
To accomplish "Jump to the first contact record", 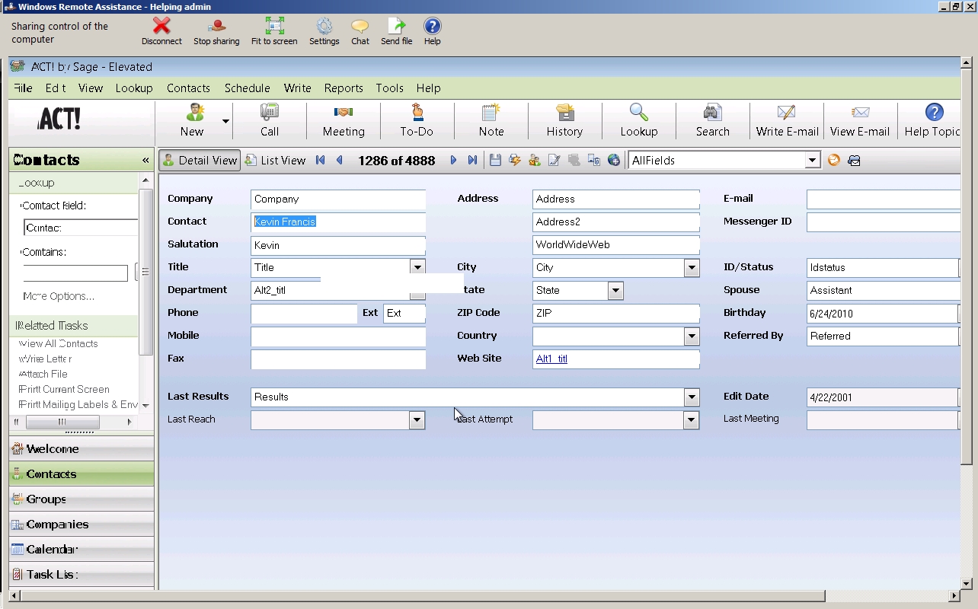I will click(320, 161).
